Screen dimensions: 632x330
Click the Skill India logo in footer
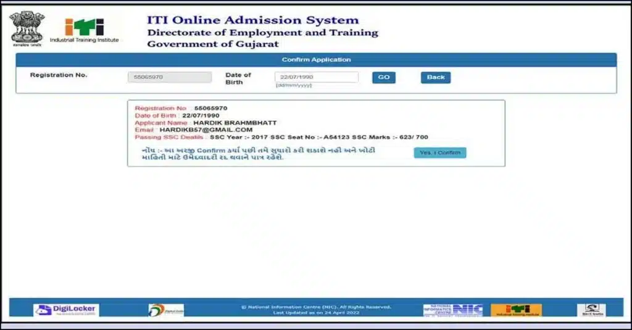coord(591,310)
